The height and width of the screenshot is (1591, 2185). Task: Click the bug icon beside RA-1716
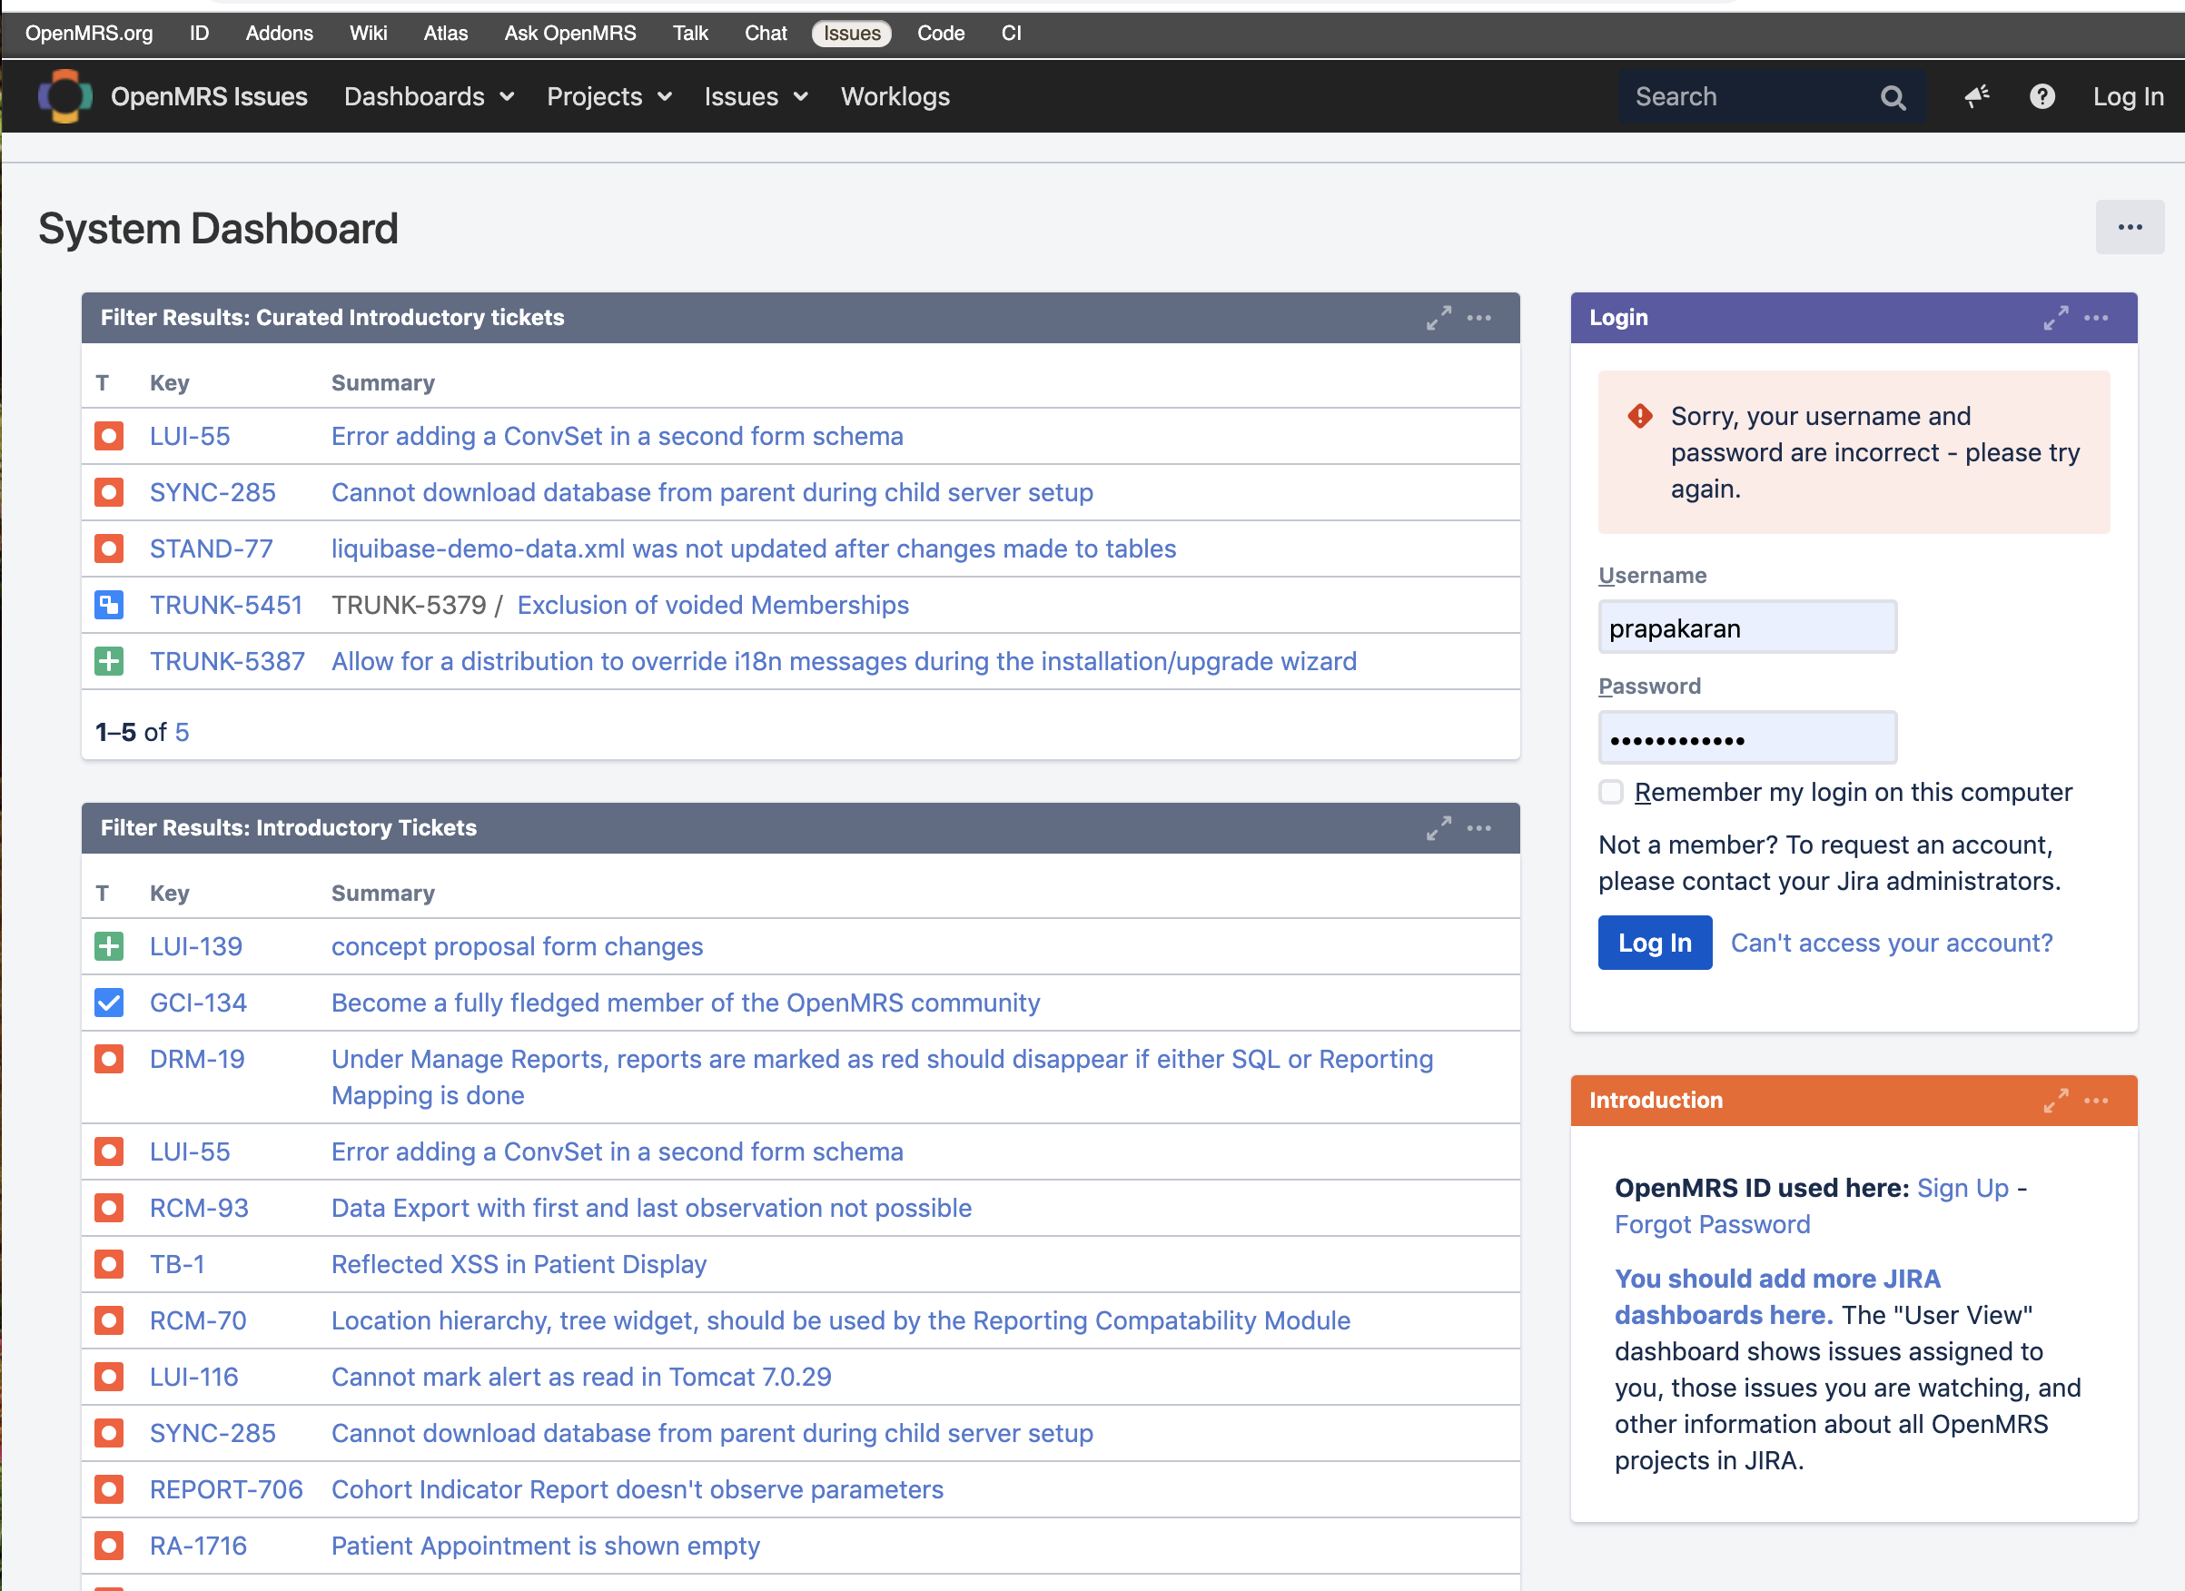[109, 1546]
